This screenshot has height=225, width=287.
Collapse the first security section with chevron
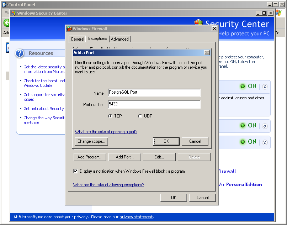coord(265,87)
